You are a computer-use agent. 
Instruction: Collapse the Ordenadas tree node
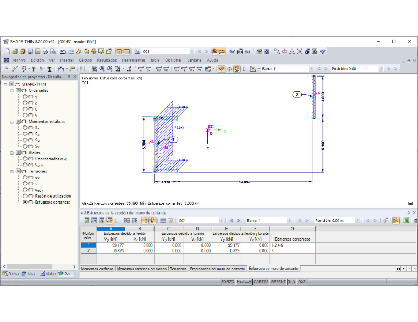[x=12, y=90]
